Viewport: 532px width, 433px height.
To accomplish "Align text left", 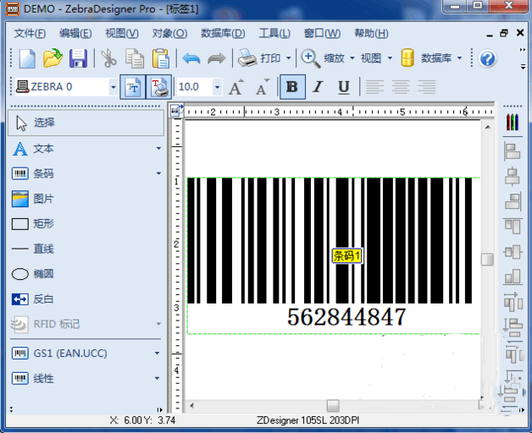I will point(374,87).
